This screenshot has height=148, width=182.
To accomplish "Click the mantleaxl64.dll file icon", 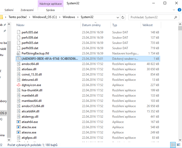I will [19, 101].
